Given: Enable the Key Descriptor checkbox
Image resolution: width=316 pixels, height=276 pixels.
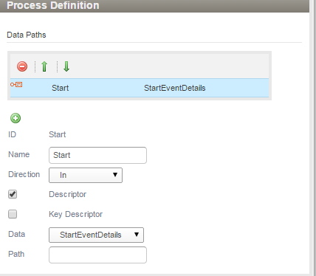Looking at the screenshot, I should 13,214.
